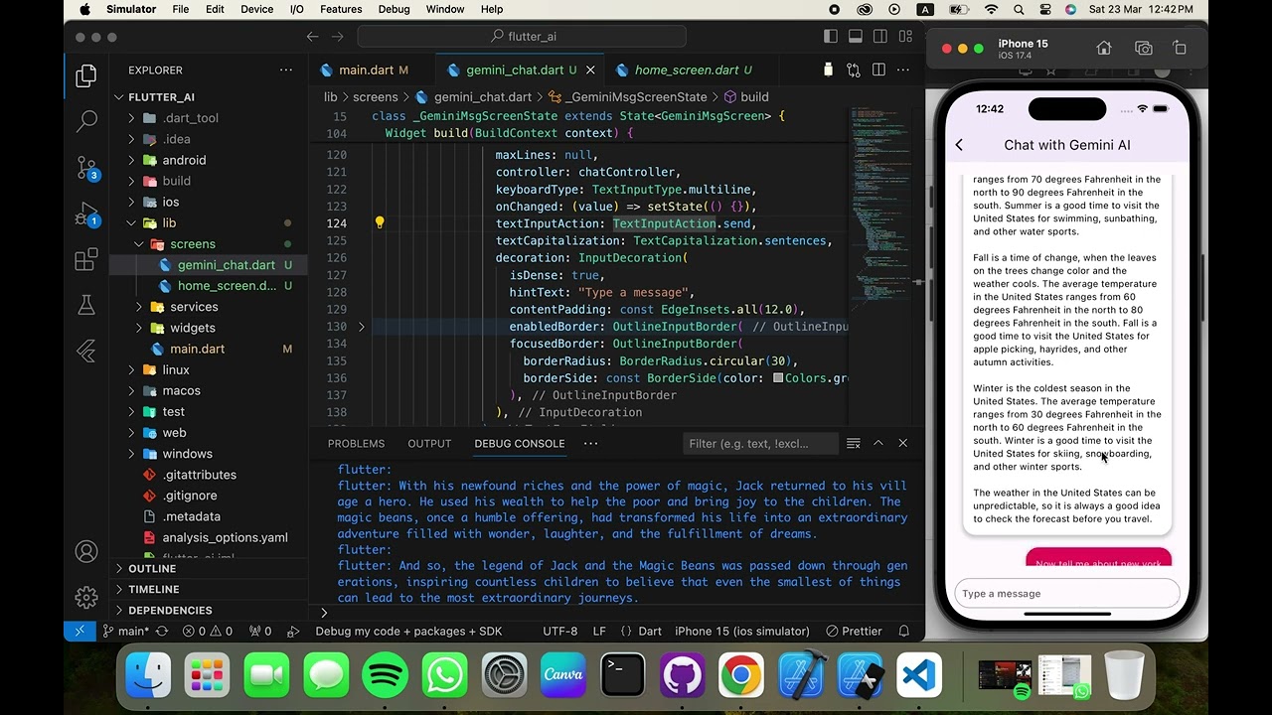Open Accounts icon in activity bar
This screenshot has width=1272, height=715.
coord(86,551)
